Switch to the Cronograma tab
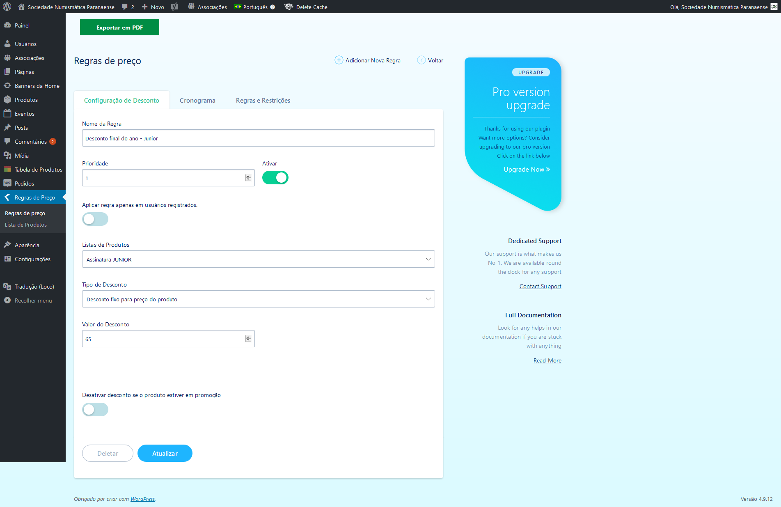 197,100
